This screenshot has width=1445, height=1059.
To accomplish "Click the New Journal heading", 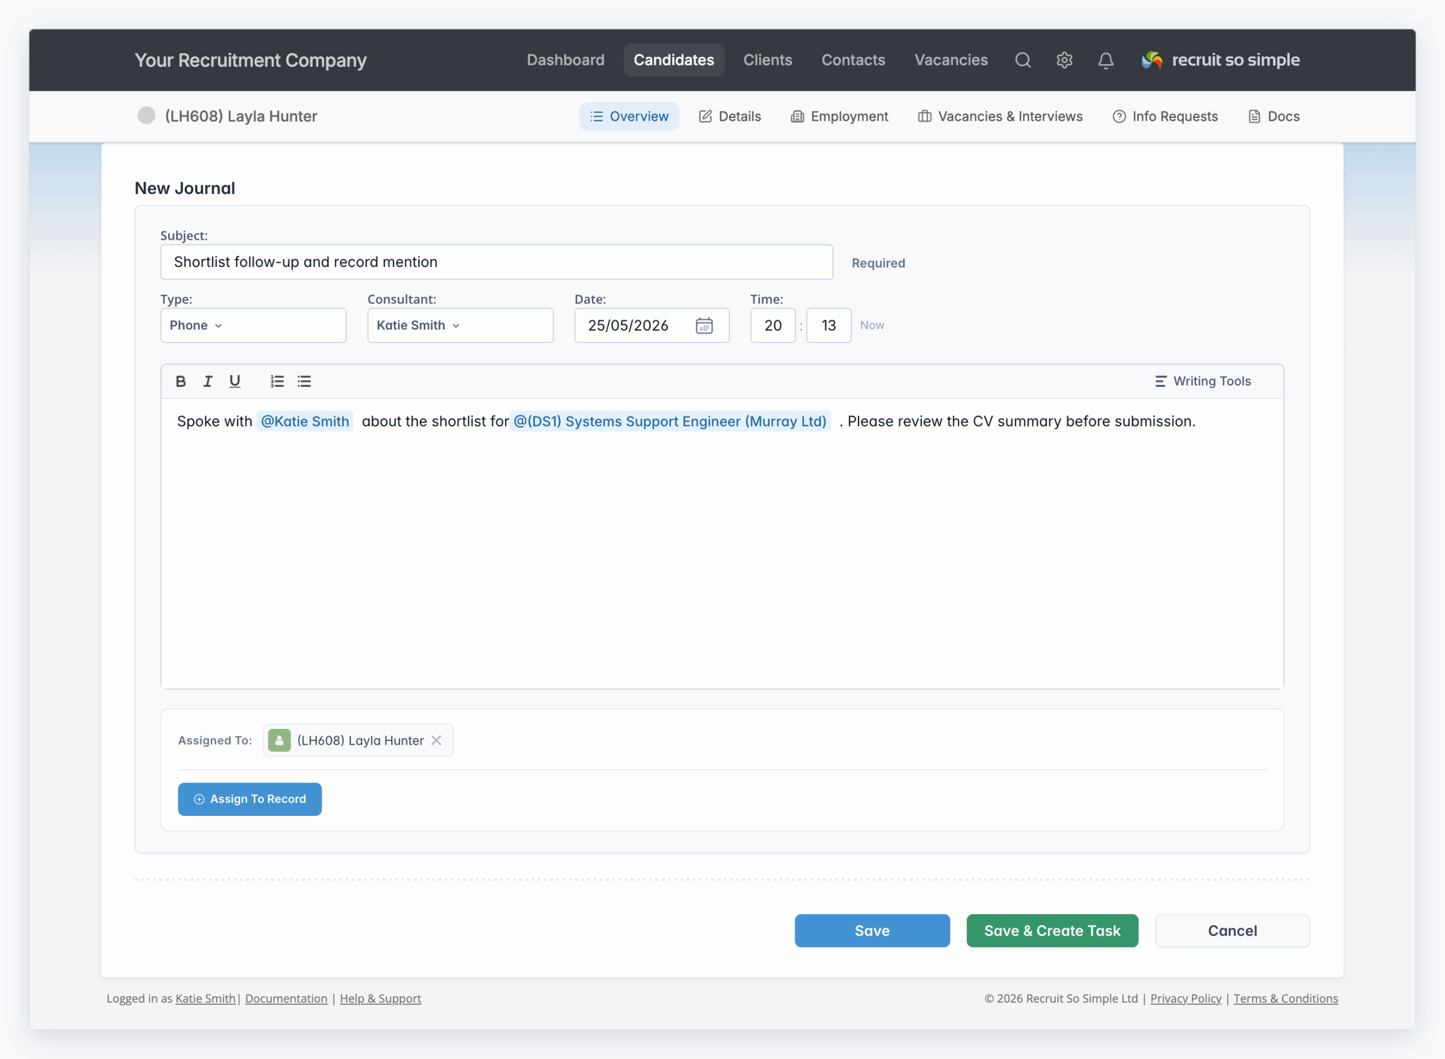I will tap(185, 188).
